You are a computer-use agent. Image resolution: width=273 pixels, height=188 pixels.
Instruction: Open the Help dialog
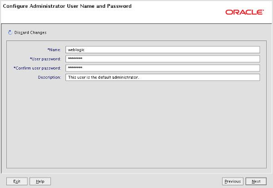[x=40, y=181]
